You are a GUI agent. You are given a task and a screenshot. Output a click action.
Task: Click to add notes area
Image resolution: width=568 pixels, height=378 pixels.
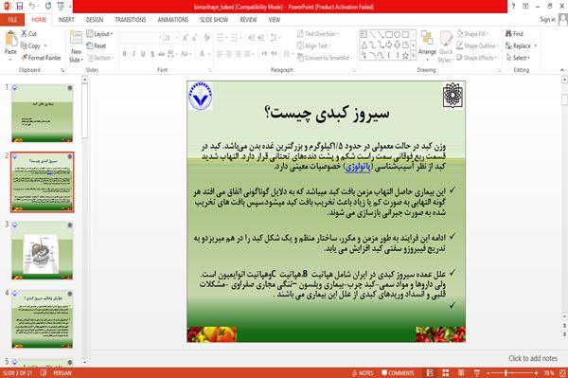pyautogui.click(x=532, y=358)
